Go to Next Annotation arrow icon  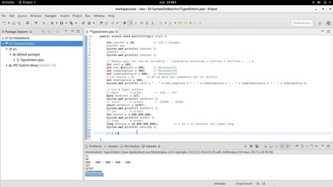[161, 23]
